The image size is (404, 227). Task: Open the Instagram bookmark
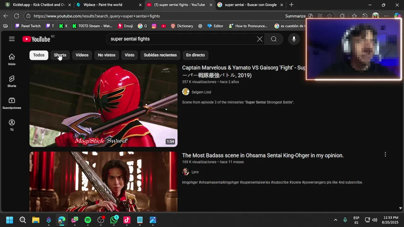pos(154,26)
